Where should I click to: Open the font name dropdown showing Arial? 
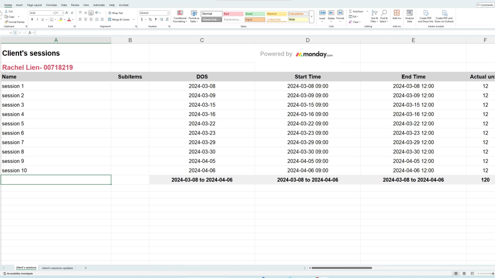click(x=53, y=13)
